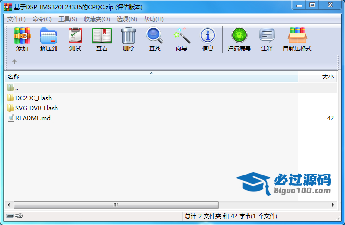Minimize the WinRAR window
Screen dimensions: 345x225
click(299, 5)
